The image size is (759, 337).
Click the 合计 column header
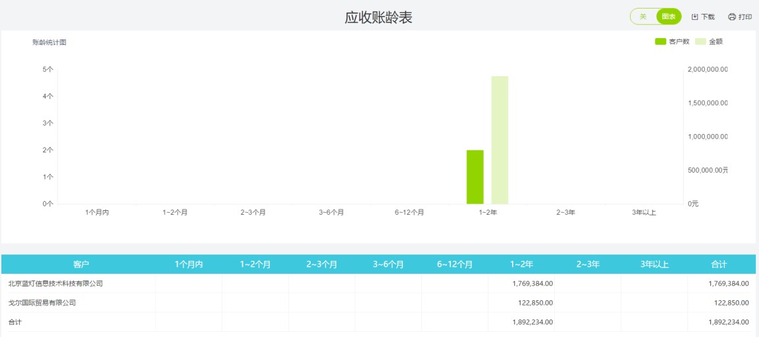pos(719,264)
